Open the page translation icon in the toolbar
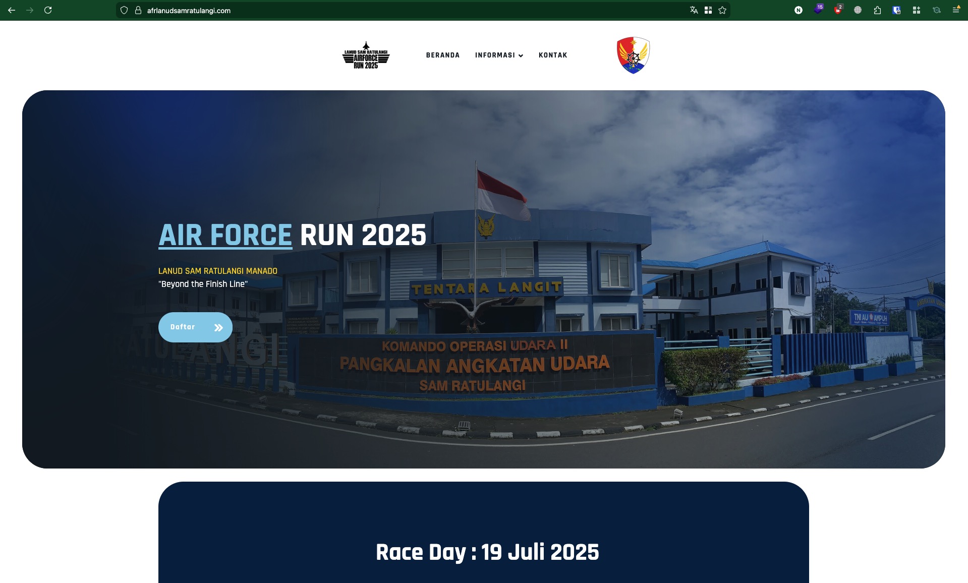This screenshot has height=583, width=968. click(693, 10)
